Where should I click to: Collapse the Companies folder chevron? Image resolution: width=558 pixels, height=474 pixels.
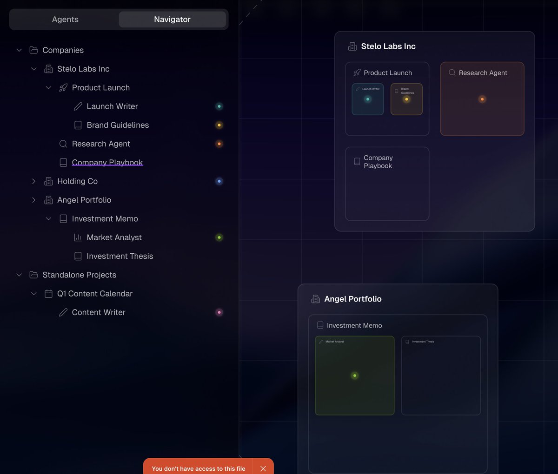(19, 50)
